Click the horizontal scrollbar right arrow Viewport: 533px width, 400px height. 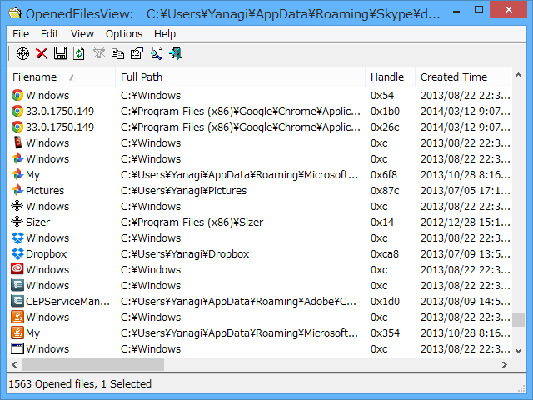click(x=505, y=364)
